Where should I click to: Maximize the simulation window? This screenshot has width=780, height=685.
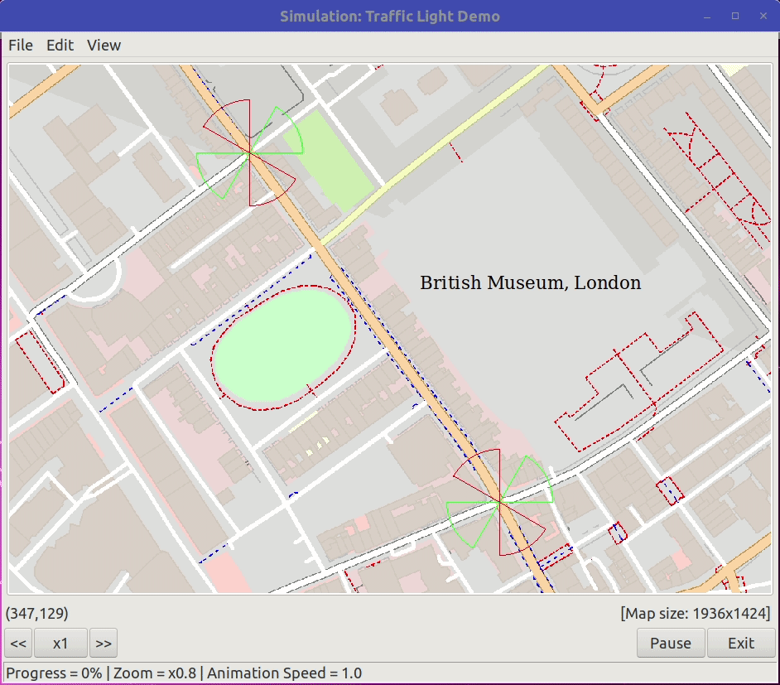pyautogui.click(x=735, y=16)
